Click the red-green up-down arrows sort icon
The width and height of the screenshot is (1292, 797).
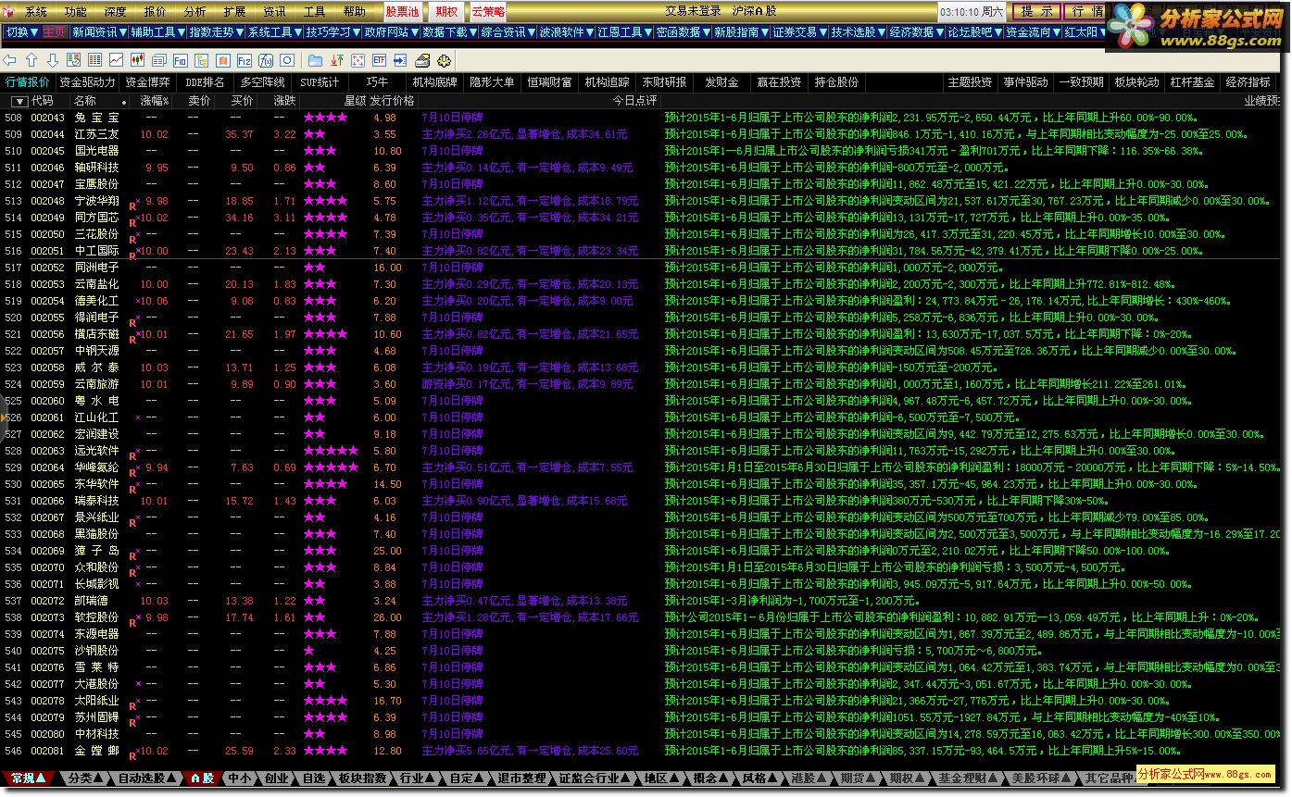tap(337, 60)
